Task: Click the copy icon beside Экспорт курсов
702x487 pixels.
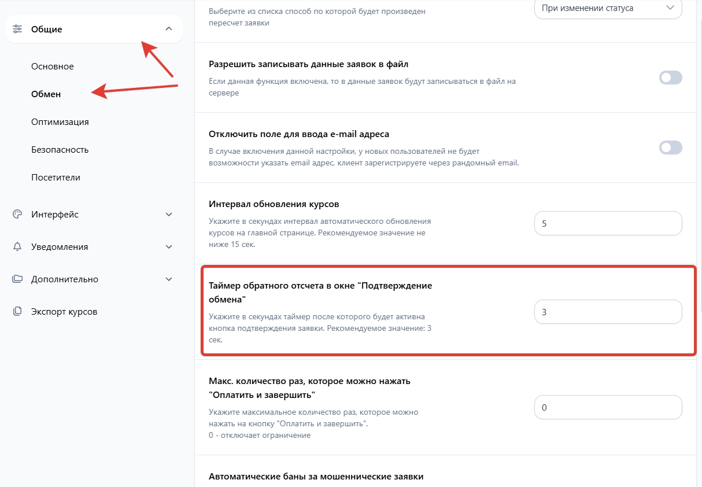Action: (17, 312)
